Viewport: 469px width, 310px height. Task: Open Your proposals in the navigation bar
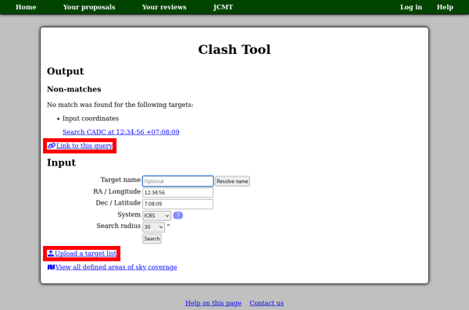(89, 7)
